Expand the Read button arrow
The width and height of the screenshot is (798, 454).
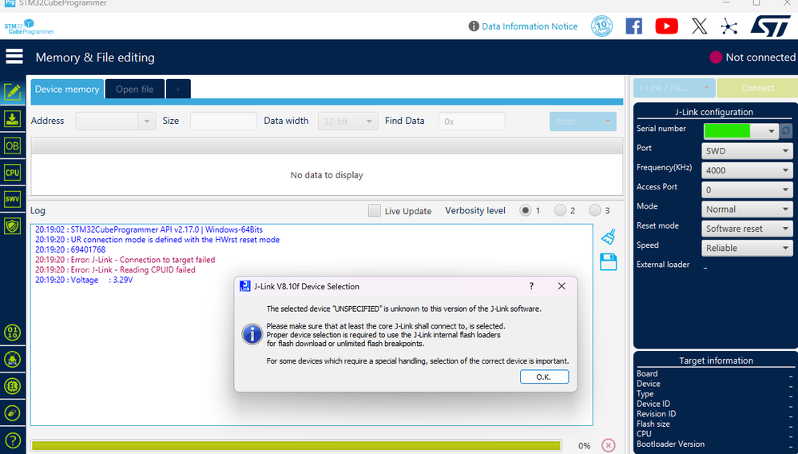(x=606, y=121)
